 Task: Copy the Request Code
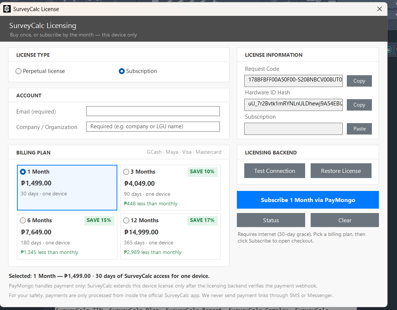[359, 81]
